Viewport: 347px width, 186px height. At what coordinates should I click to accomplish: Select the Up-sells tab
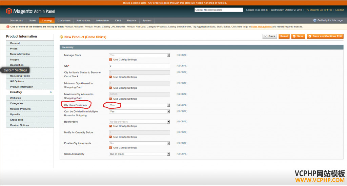pyautogui.click(x=30, y=114)
